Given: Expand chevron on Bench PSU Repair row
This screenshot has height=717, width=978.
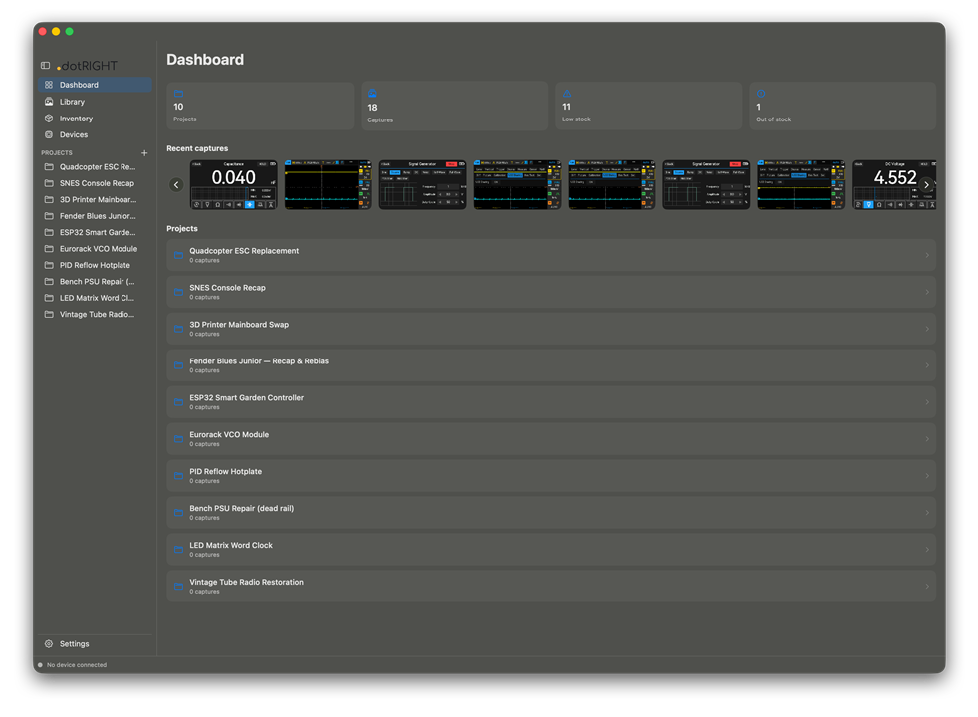Looking at the screenshot, I should click(x=927, y=513).
